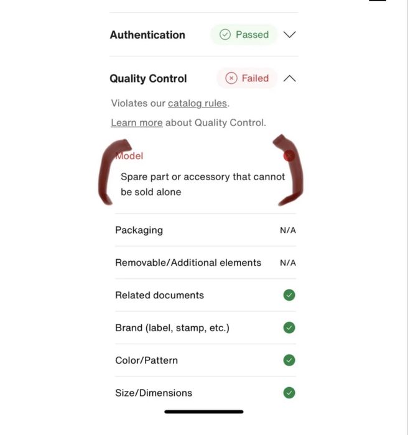Click the red Model failure icon
The image size is (408, 435).
289,156
